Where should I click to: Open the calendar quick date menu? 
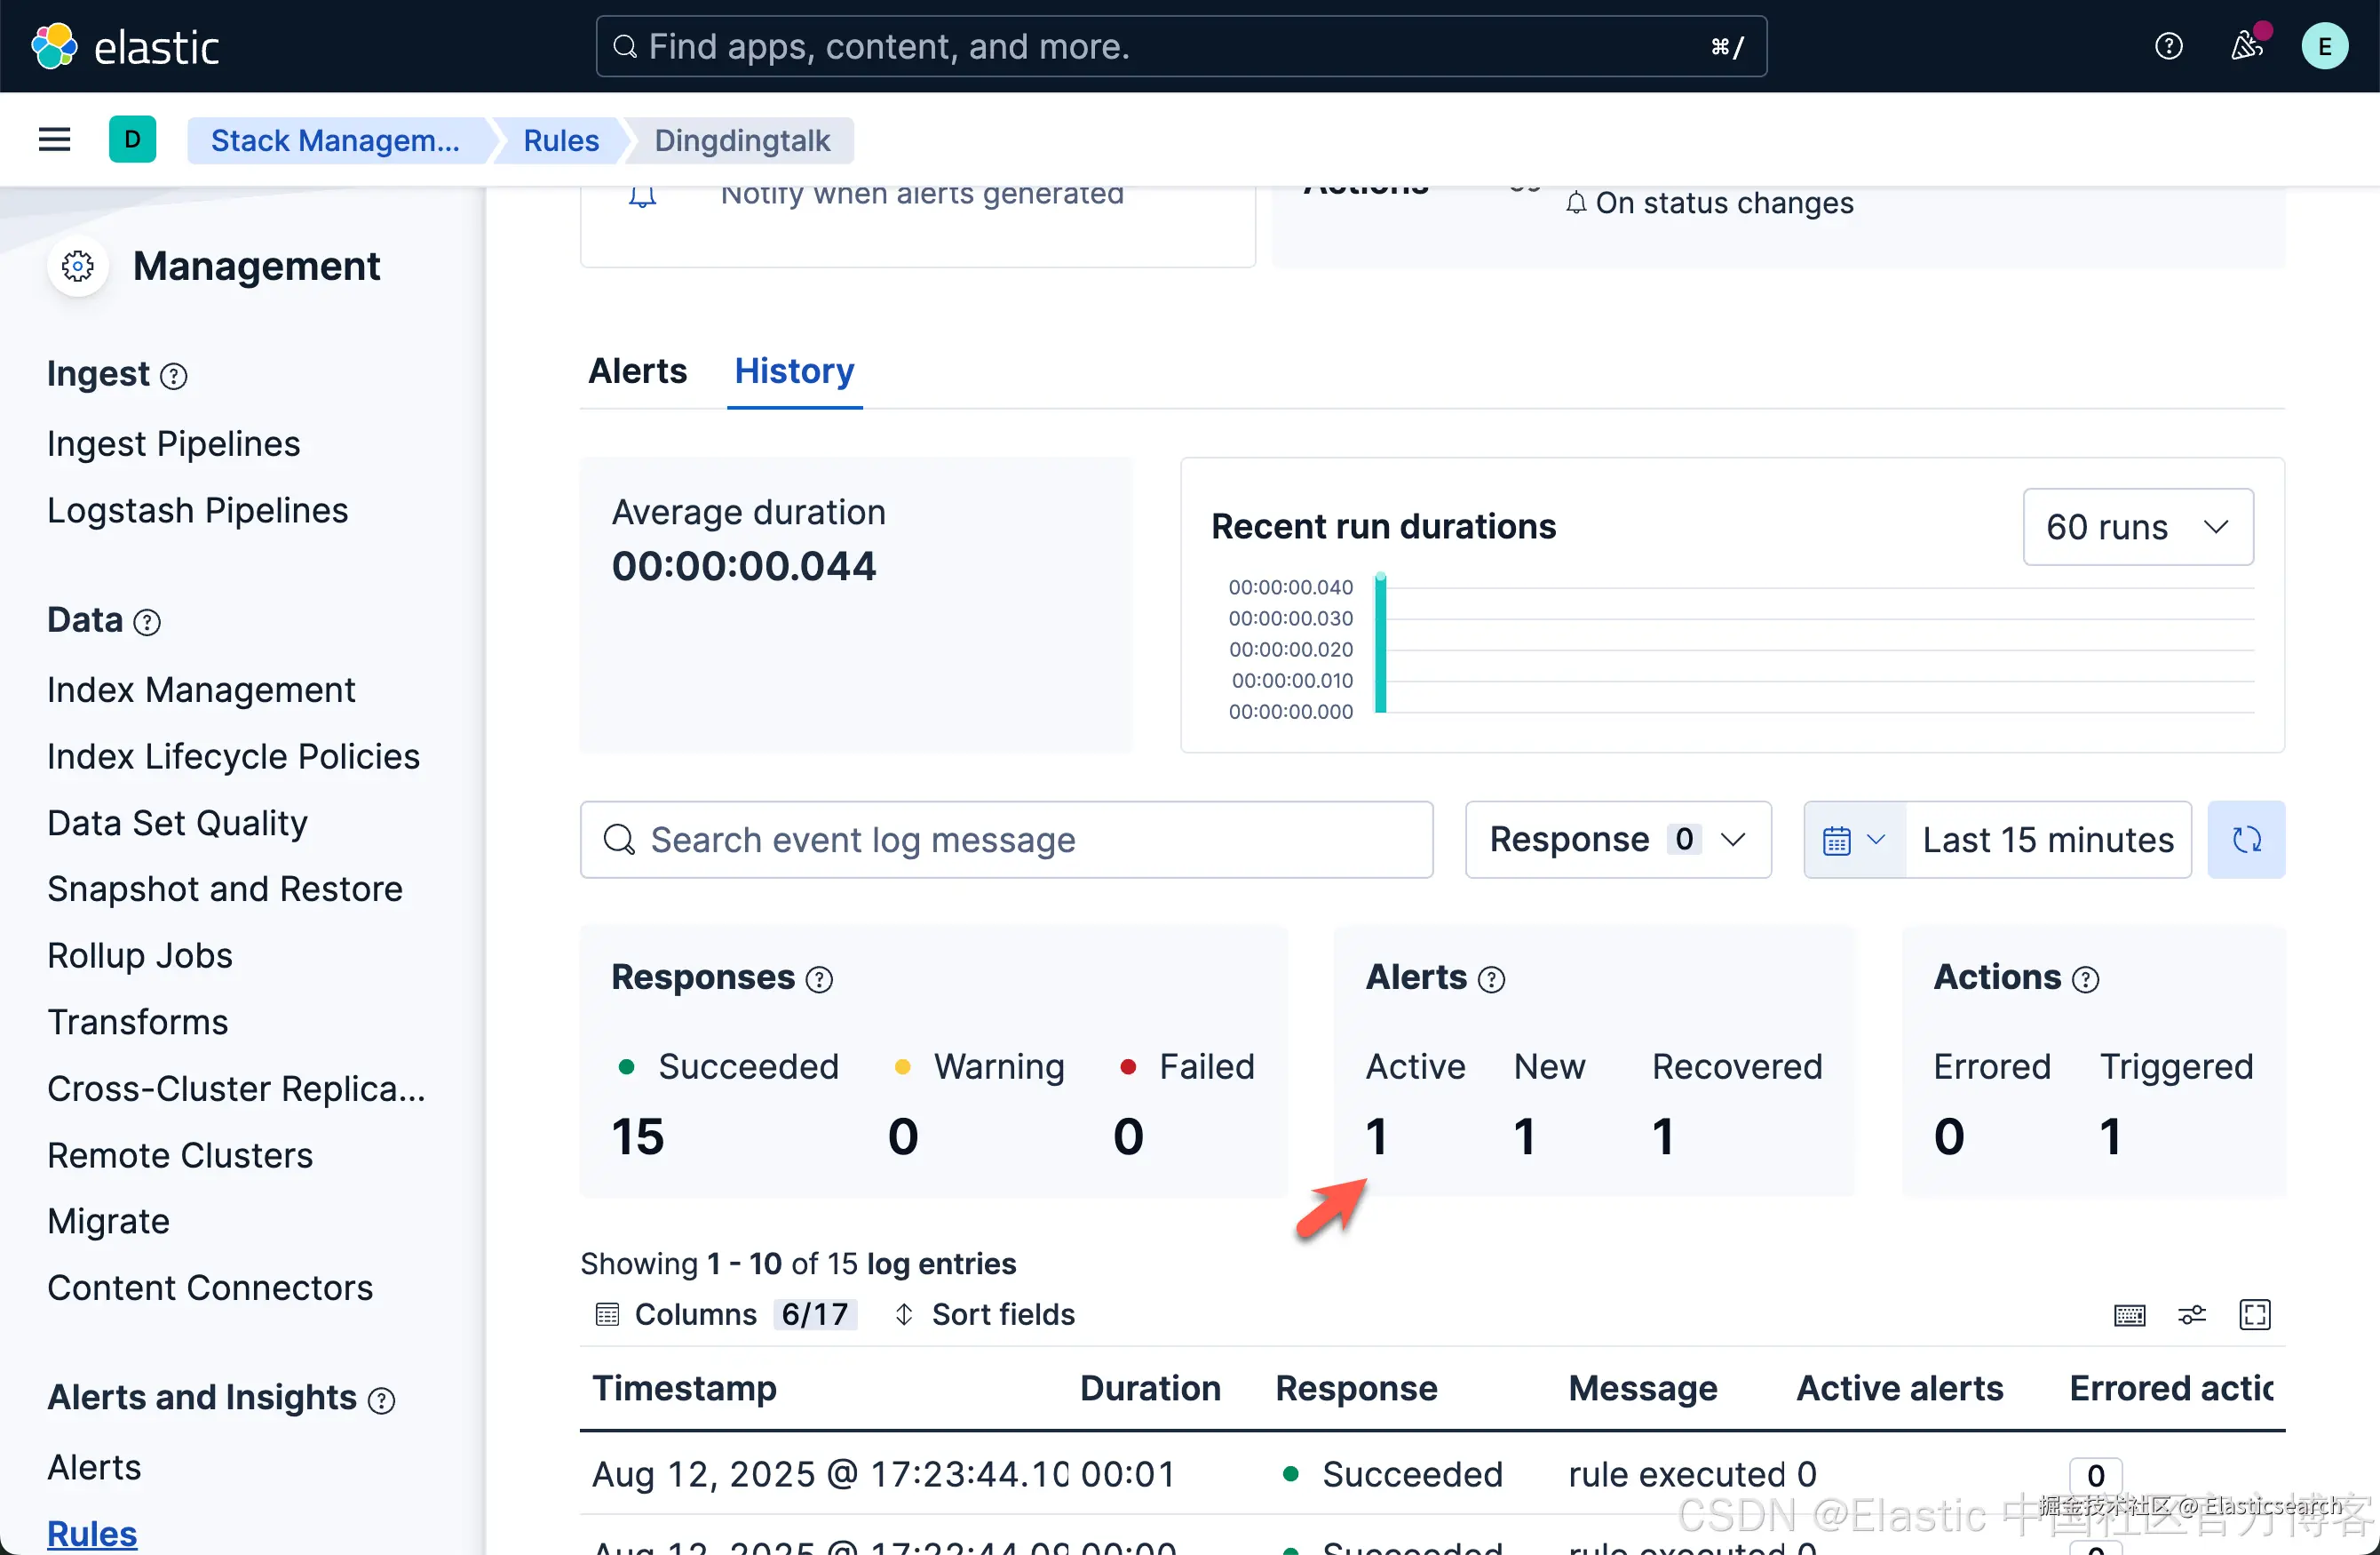tap(1853, 840)
